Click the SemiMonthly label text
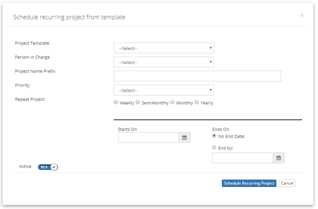 [x=155, y=103]
